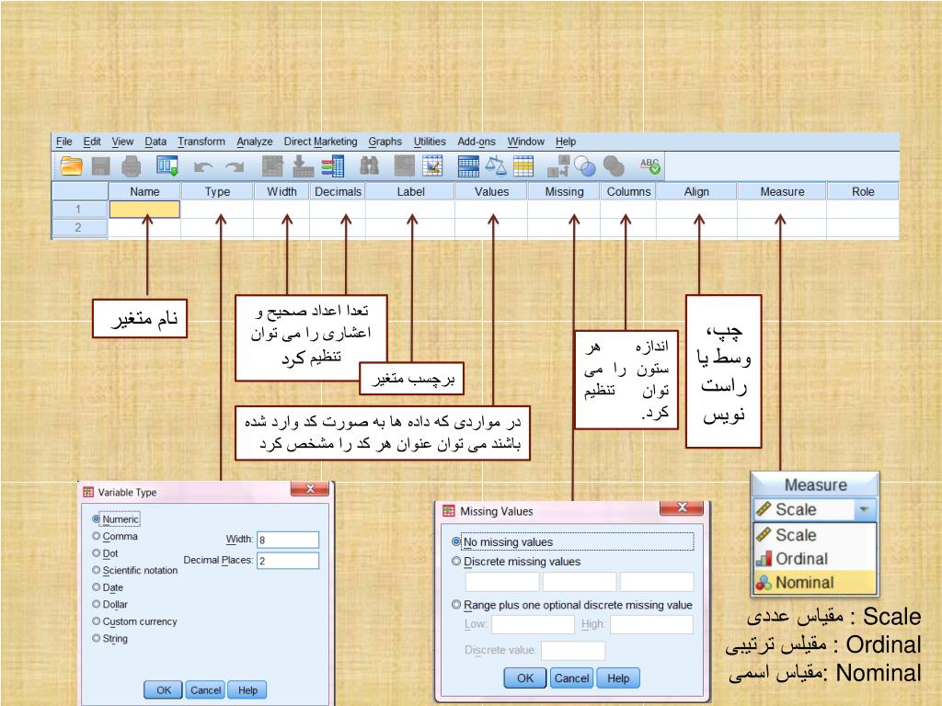Select Scientific notation radio option

click(x=96, y=570)
